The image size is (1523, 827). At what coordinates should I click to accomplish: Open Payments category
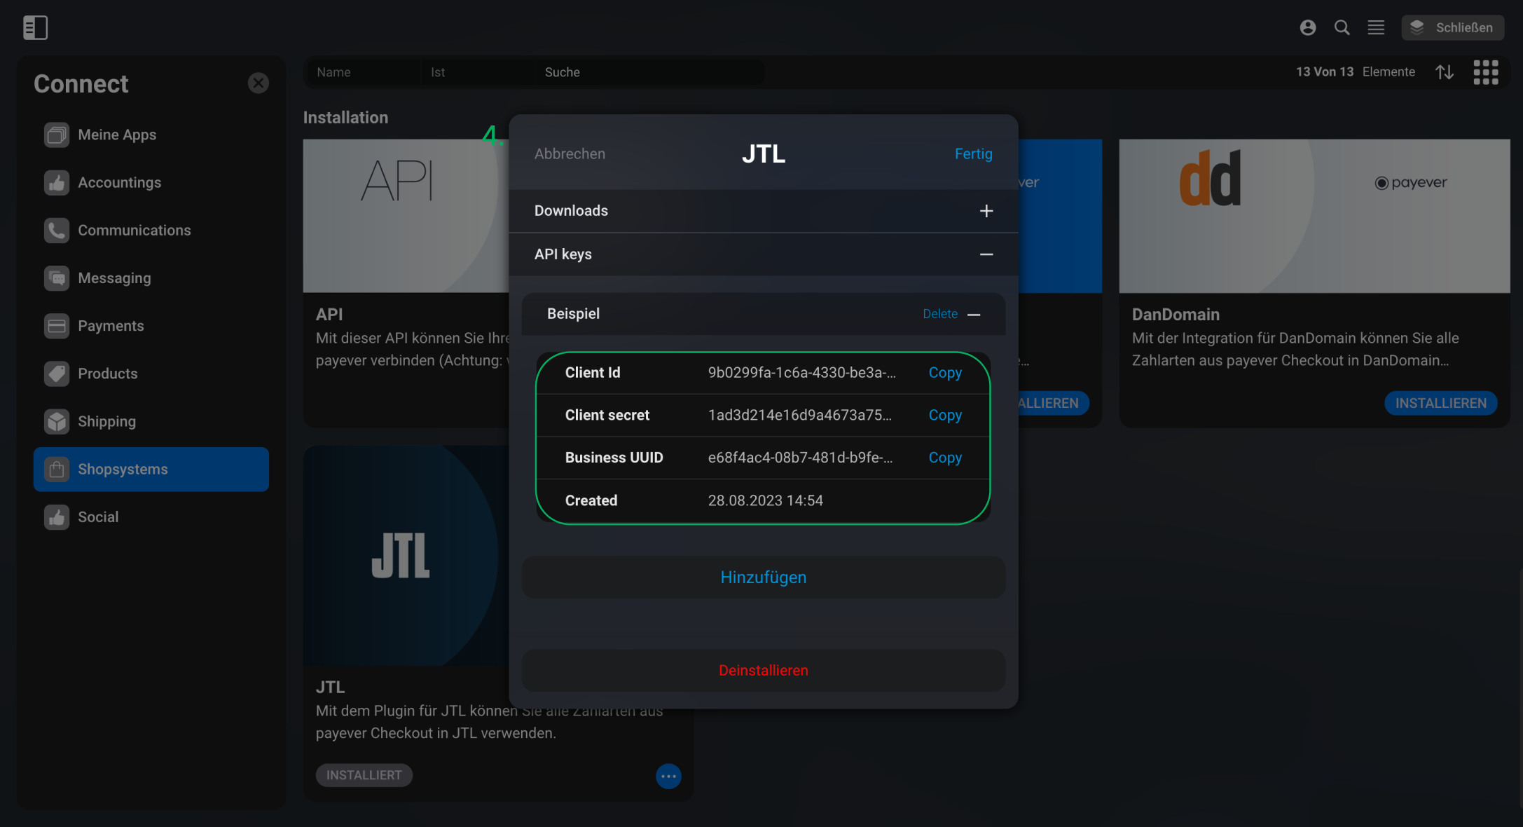[x=151, y=326]
